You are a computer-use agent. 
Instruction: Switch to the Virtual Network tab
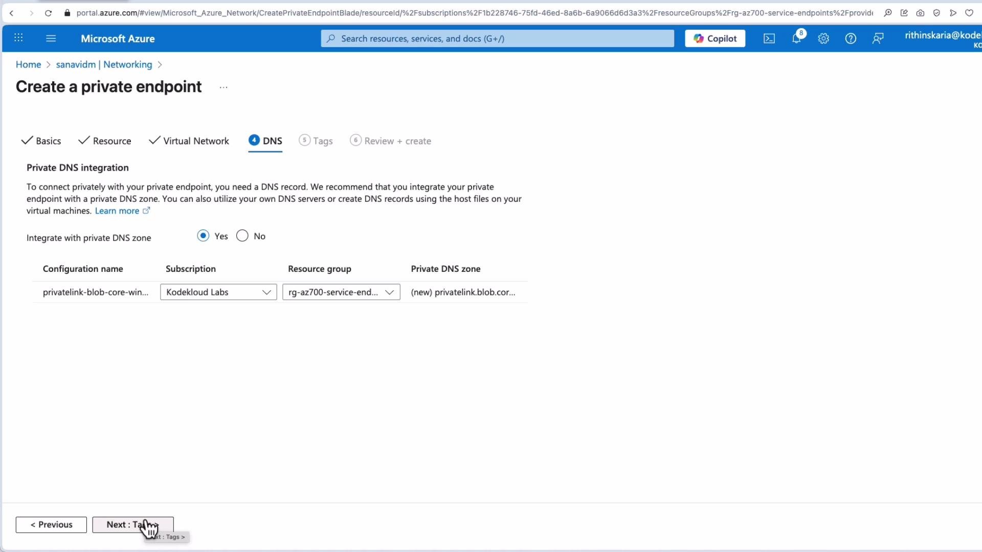click(x=189, y=141)
